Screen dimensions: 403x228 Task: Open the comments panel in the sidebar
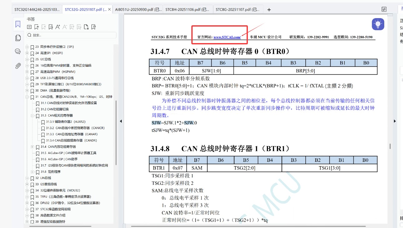[x=17, y=51]
